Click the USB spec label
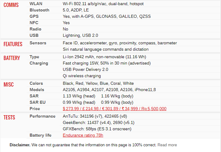The width and height of the screenshot is (221, 152). tap(34, 36)
